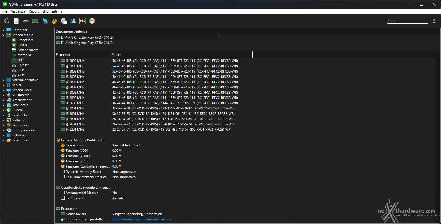Screen dimensions: 441x224
Task: Toggle Real-Time Memory Frequency checkbox
Action: click(x=63, y=177)
